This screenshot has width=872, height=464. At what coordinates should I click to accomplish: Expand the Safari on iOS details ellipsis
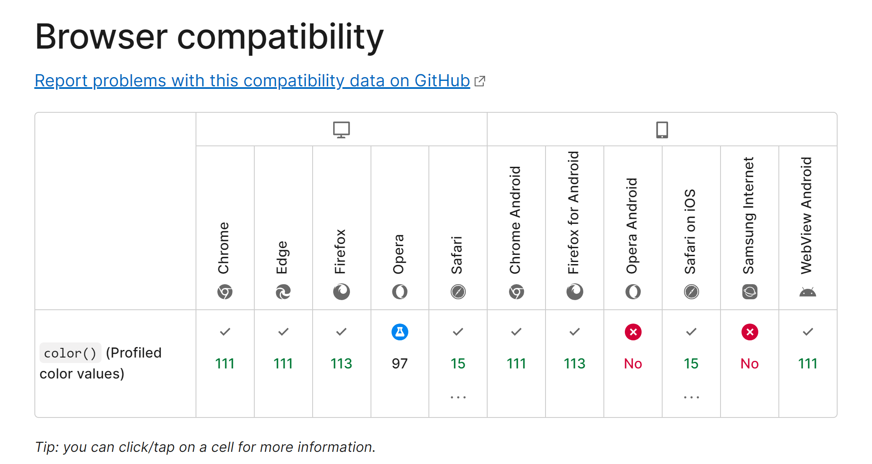point(691,397)
